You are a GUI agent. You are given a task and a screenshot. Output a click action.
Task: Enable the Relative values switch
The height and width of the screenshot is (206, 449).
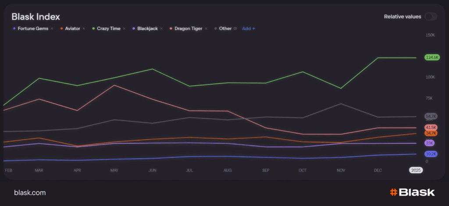431,17
